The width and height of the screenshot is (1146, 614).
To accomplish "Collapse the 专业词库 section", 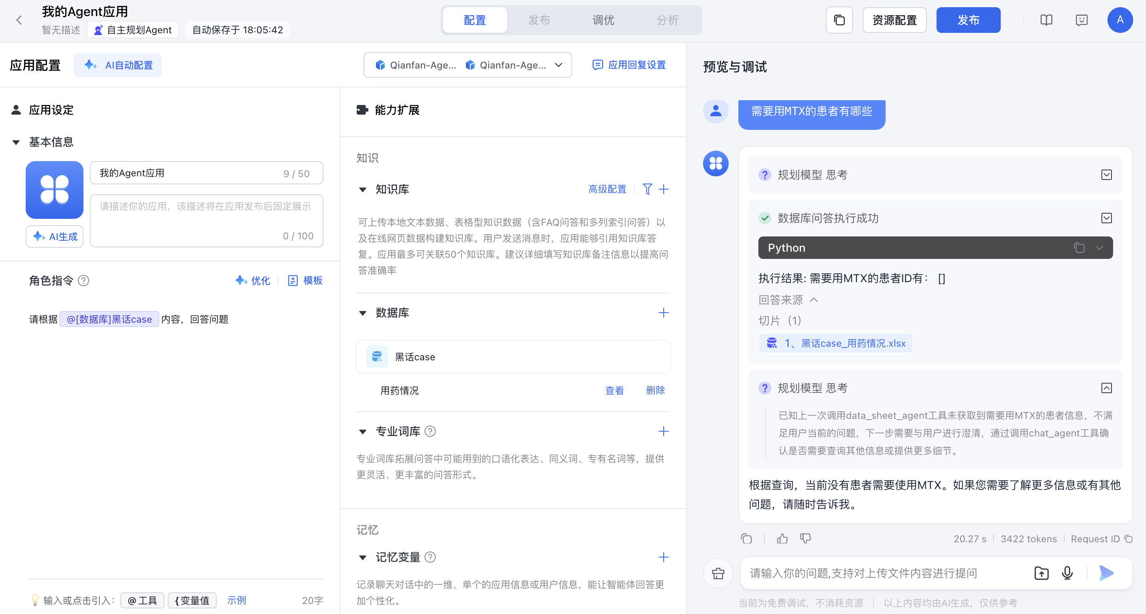I will (363, 432).
